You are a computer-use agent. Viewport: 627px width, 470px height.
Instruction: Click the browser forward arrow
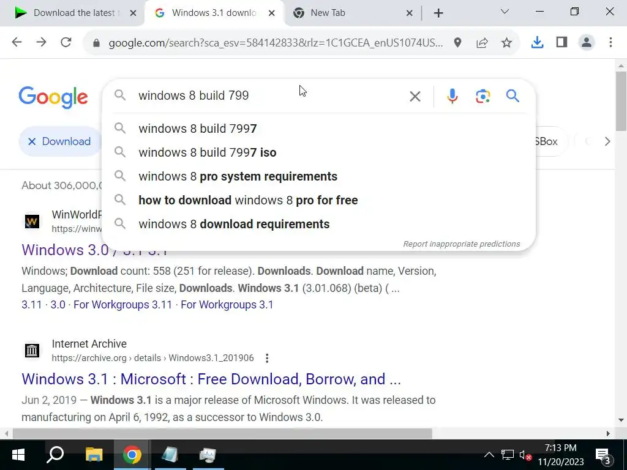41,42
